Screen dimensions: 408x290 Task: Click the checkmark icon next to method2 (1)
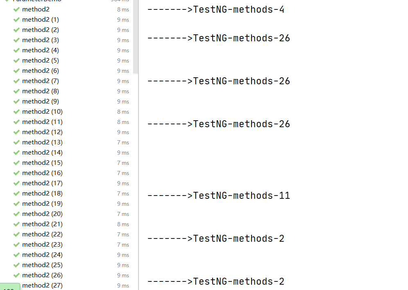click(x=16, y=20)
